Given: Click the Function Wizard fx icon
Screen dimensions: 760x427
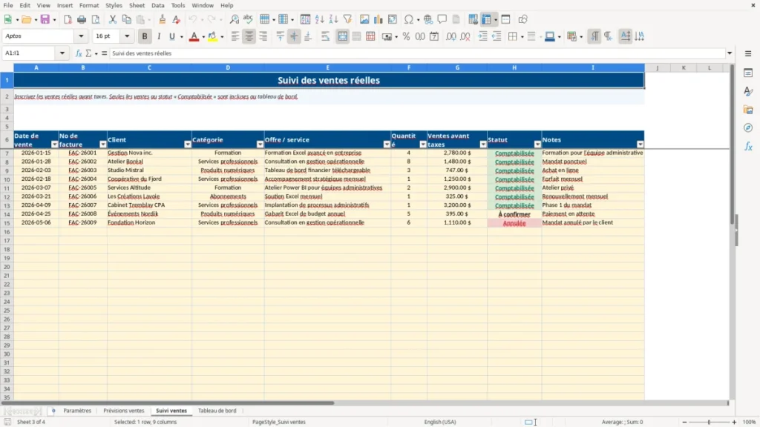Looking at the screenshot, I should point(79,53).
